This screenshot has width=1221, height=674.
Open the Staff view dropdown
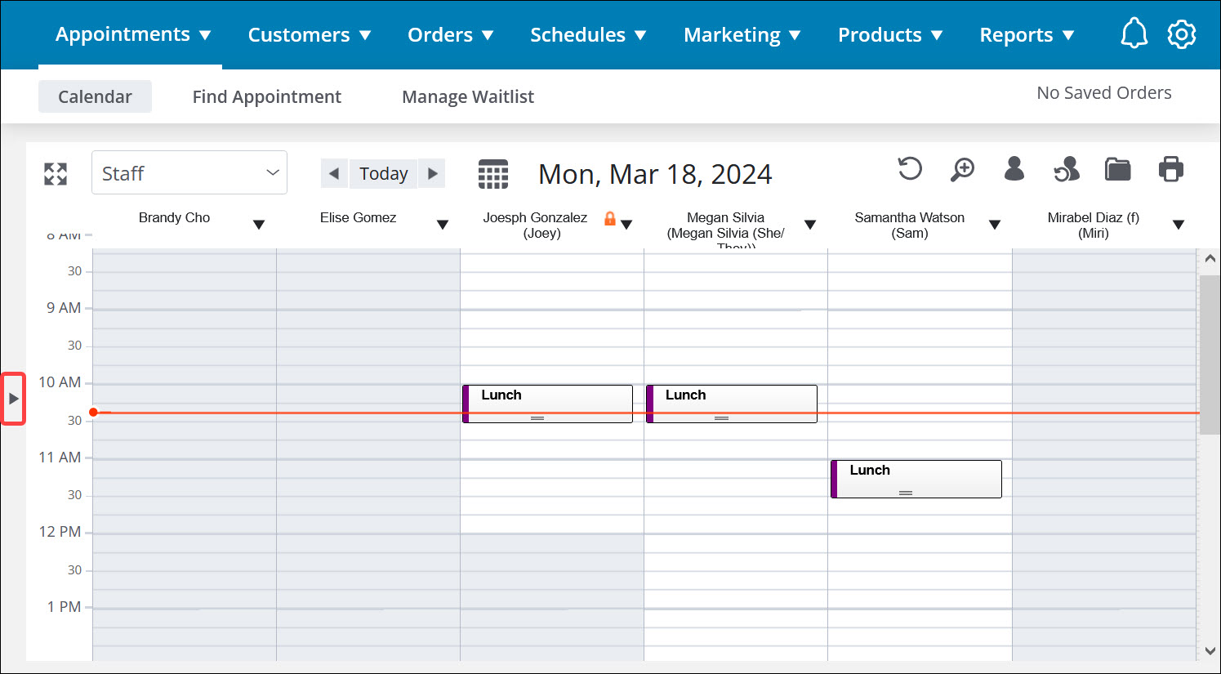tap(189, 172)
